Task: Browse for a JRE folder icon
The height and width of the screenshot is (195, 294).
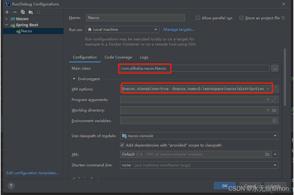Action: (267, 154)
